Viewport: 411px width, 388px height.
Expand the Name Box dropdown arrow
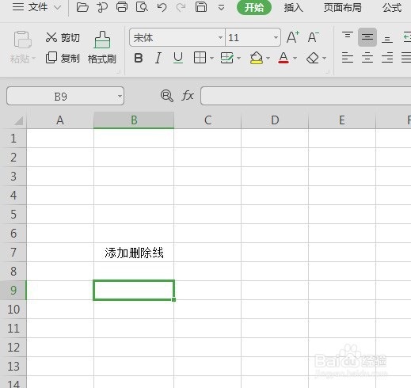click(120, 96)
